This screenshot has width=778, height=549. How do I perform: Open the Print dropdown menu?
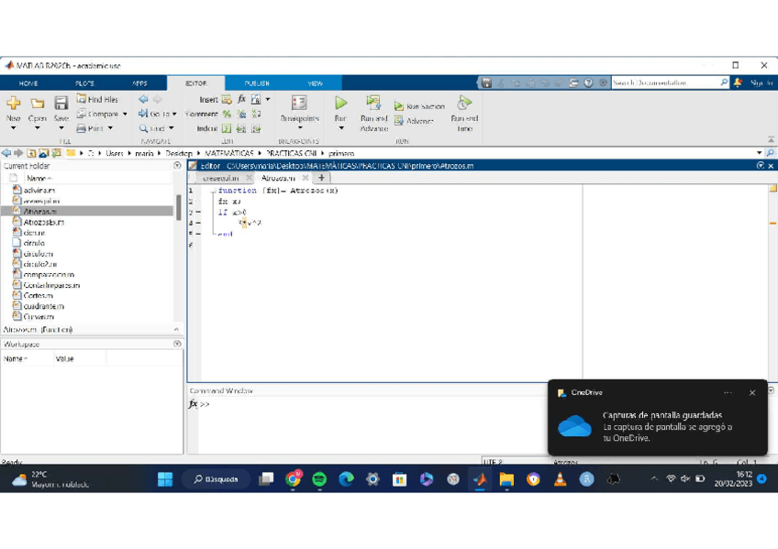(96, 128)
